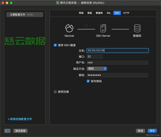This screenshot has width=161, height=137.
Task: Enable the 使用压缩 checkbox
Action: tap(55, 92)
